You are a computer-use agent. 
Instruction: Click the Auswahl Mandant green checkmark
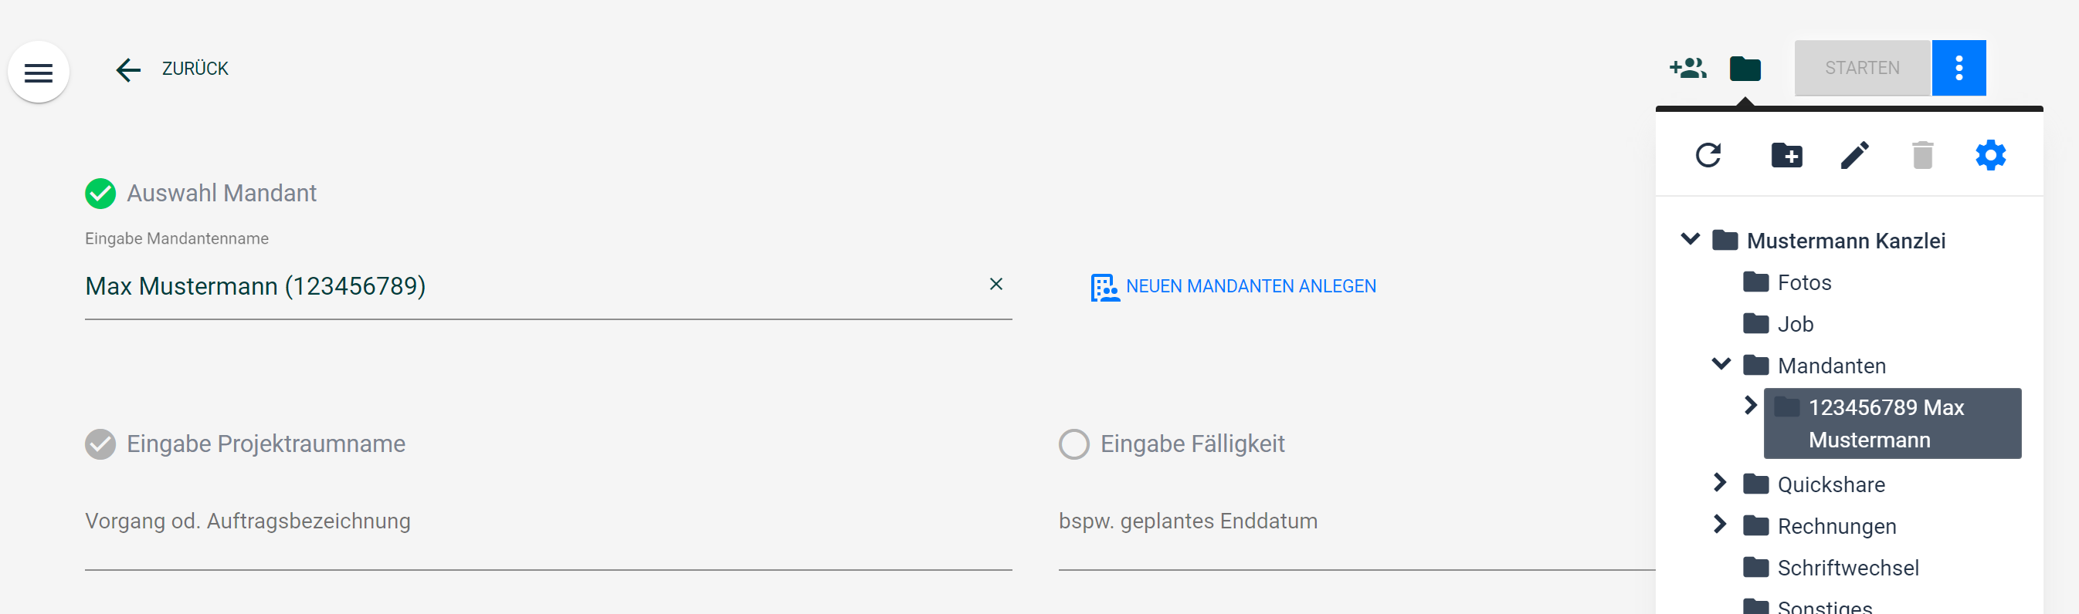tap(100, 194)
